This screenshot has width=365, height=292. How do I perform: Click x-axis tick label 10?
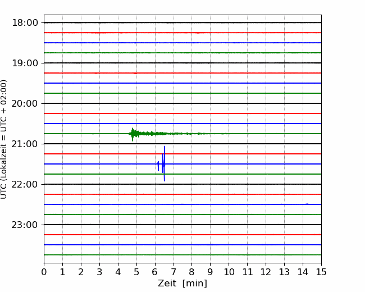[x=229, y=272]
